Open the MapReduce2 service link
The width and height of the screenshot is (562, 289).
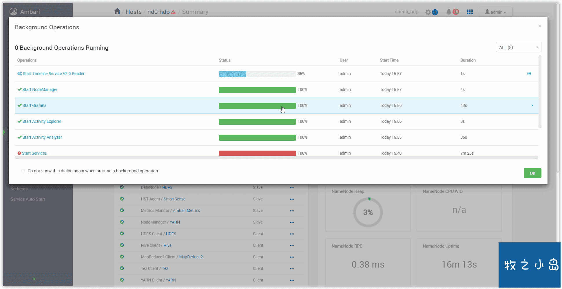pyautogui.click(x=191, y=257)
